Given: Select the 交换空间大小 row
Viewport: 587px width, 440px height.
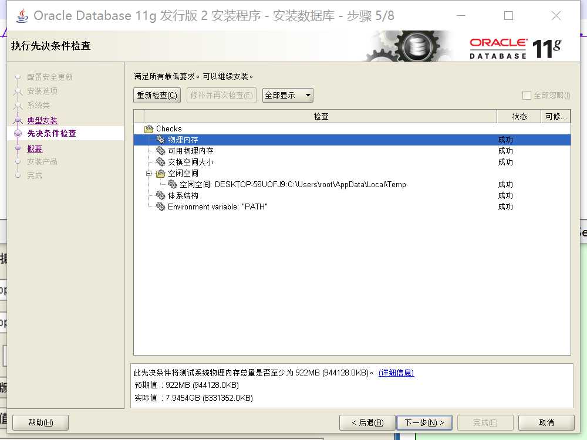Looking at the screenshot, I should (352, 163).
